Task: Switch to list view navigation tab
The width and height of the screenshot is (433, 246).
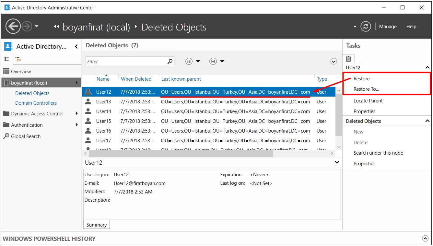Action: coord(7,59)
